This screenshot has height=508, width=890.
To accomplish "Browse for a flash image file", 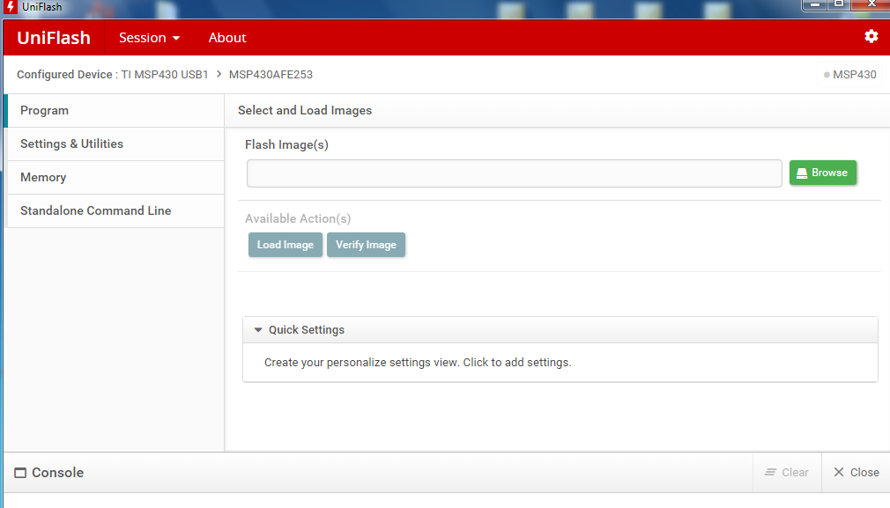I will [822, 173].
